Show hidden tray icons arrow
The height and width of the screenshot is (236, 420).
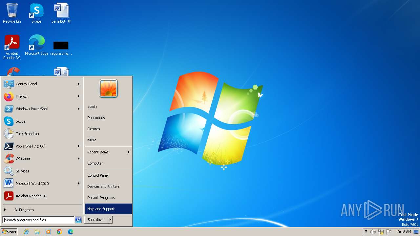click(366, 232)
